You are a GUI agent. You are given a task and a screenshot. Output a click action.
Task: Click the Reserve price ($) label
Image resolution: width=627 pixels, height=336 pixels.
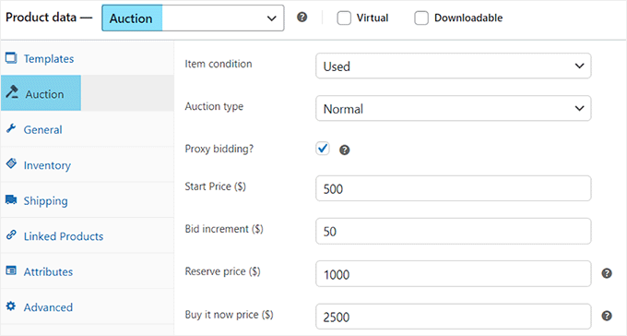(x=222, y=271)
